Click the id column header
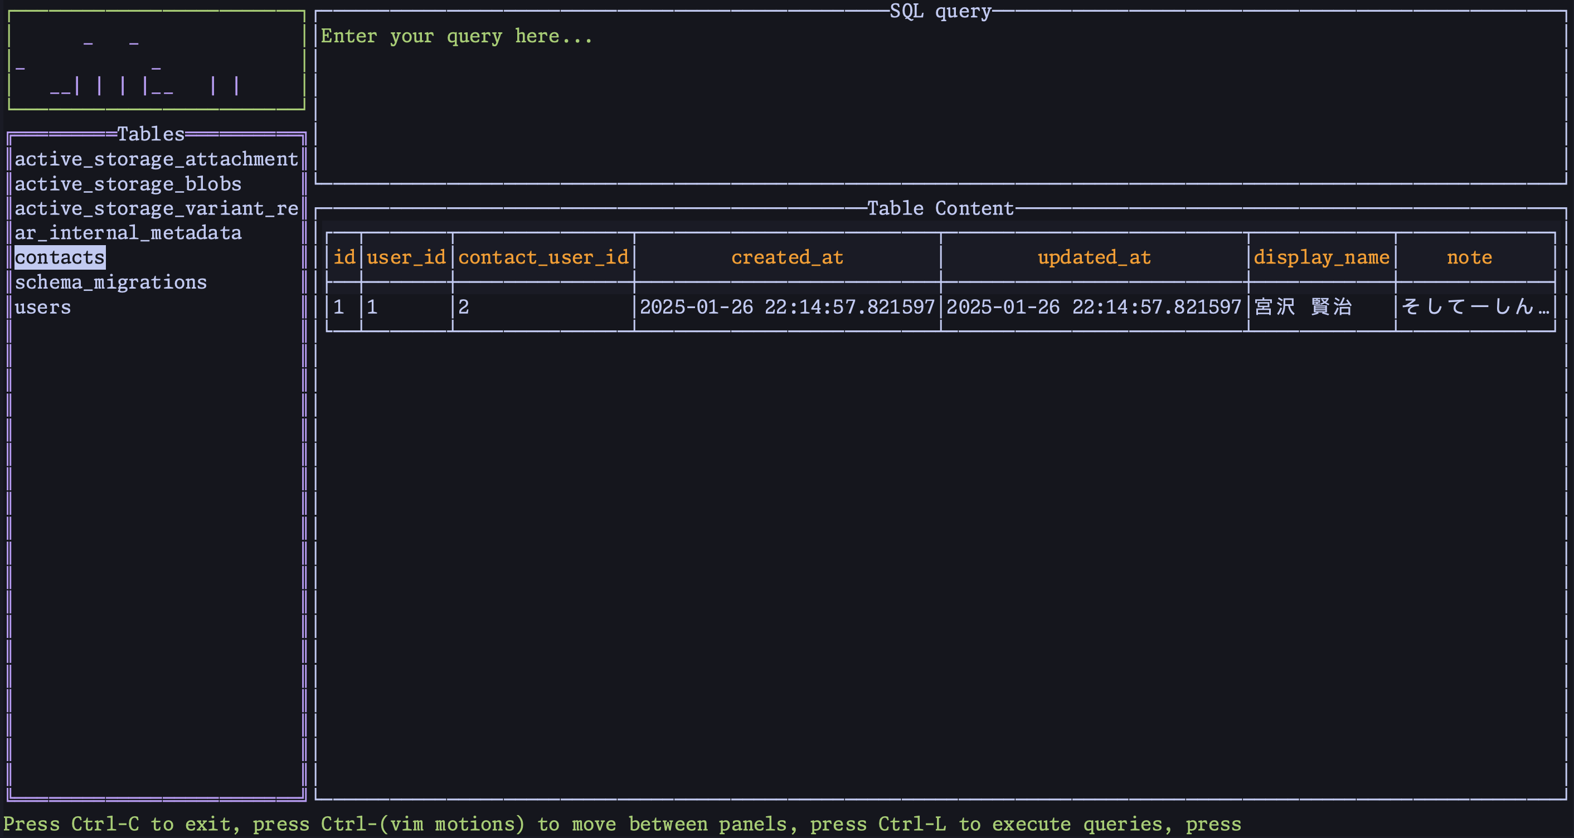1574x838 pixels. [344, 258]
